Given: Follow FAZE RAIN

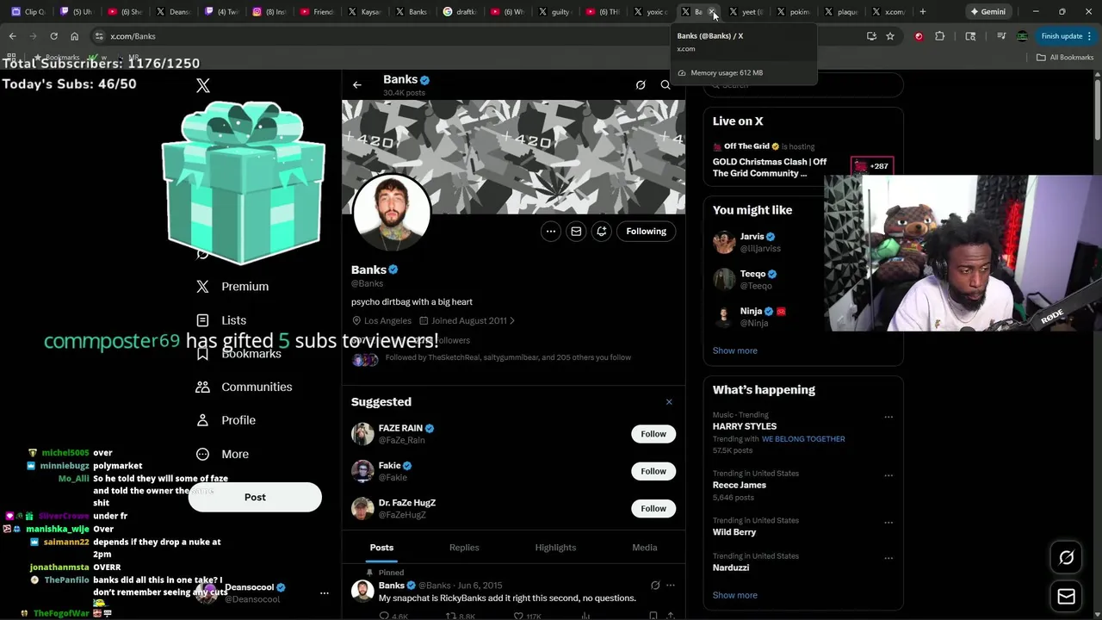Looking at the screenshot, I should pyautogui.click(x=653, y=434).
